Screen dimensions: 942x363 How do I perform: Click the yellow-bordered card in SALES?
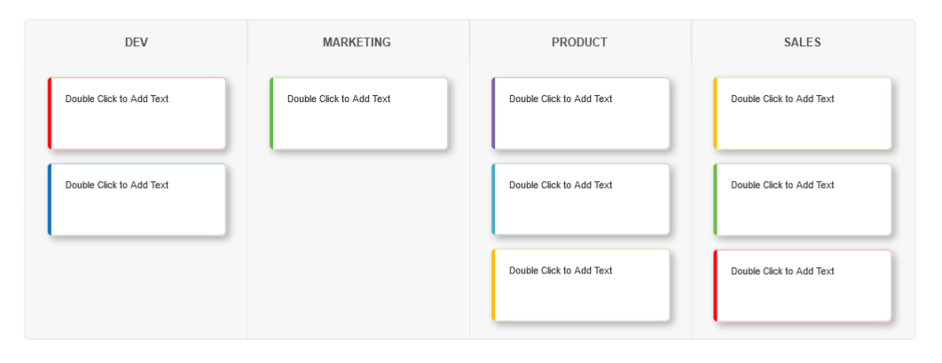[x=803, y=114]
